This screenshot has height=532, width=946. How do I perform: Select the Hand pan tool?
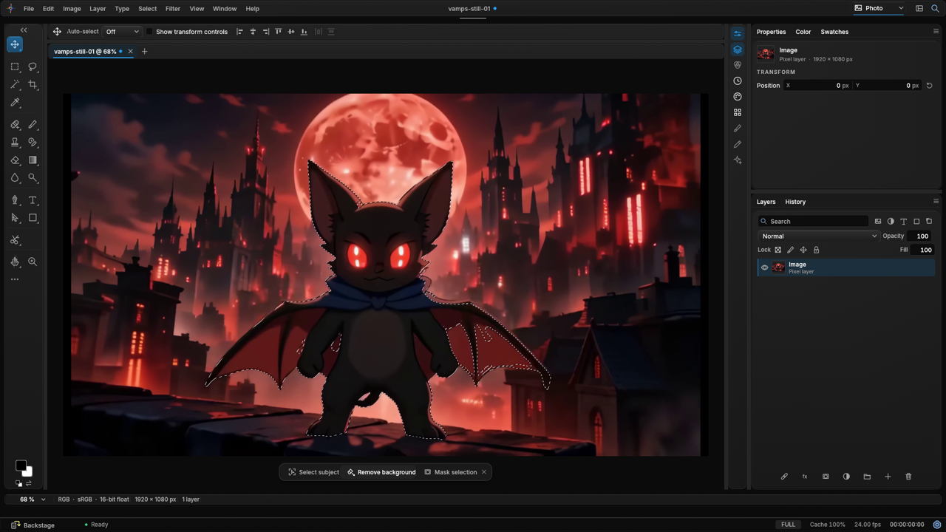click(15, 262)
